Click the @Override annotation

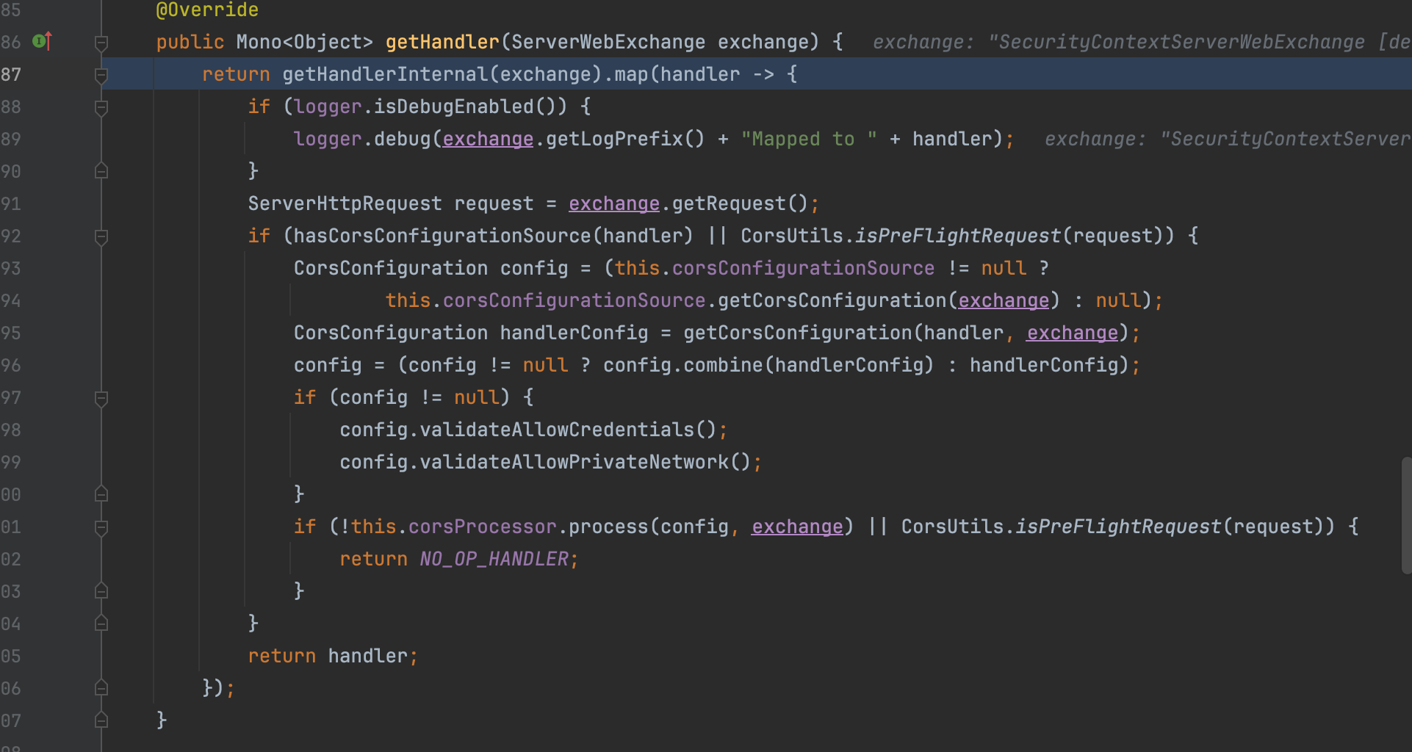coord(207,10)
